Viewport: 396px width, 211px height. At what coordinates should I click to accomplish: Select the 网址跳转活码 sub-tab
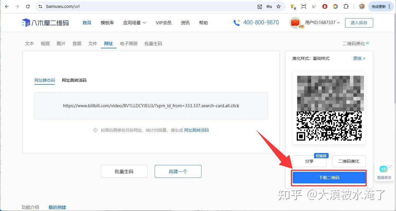tap(74, 80)
